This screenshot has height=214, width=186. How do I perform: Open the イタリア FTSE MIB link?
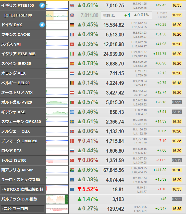(x=18, y=54)
